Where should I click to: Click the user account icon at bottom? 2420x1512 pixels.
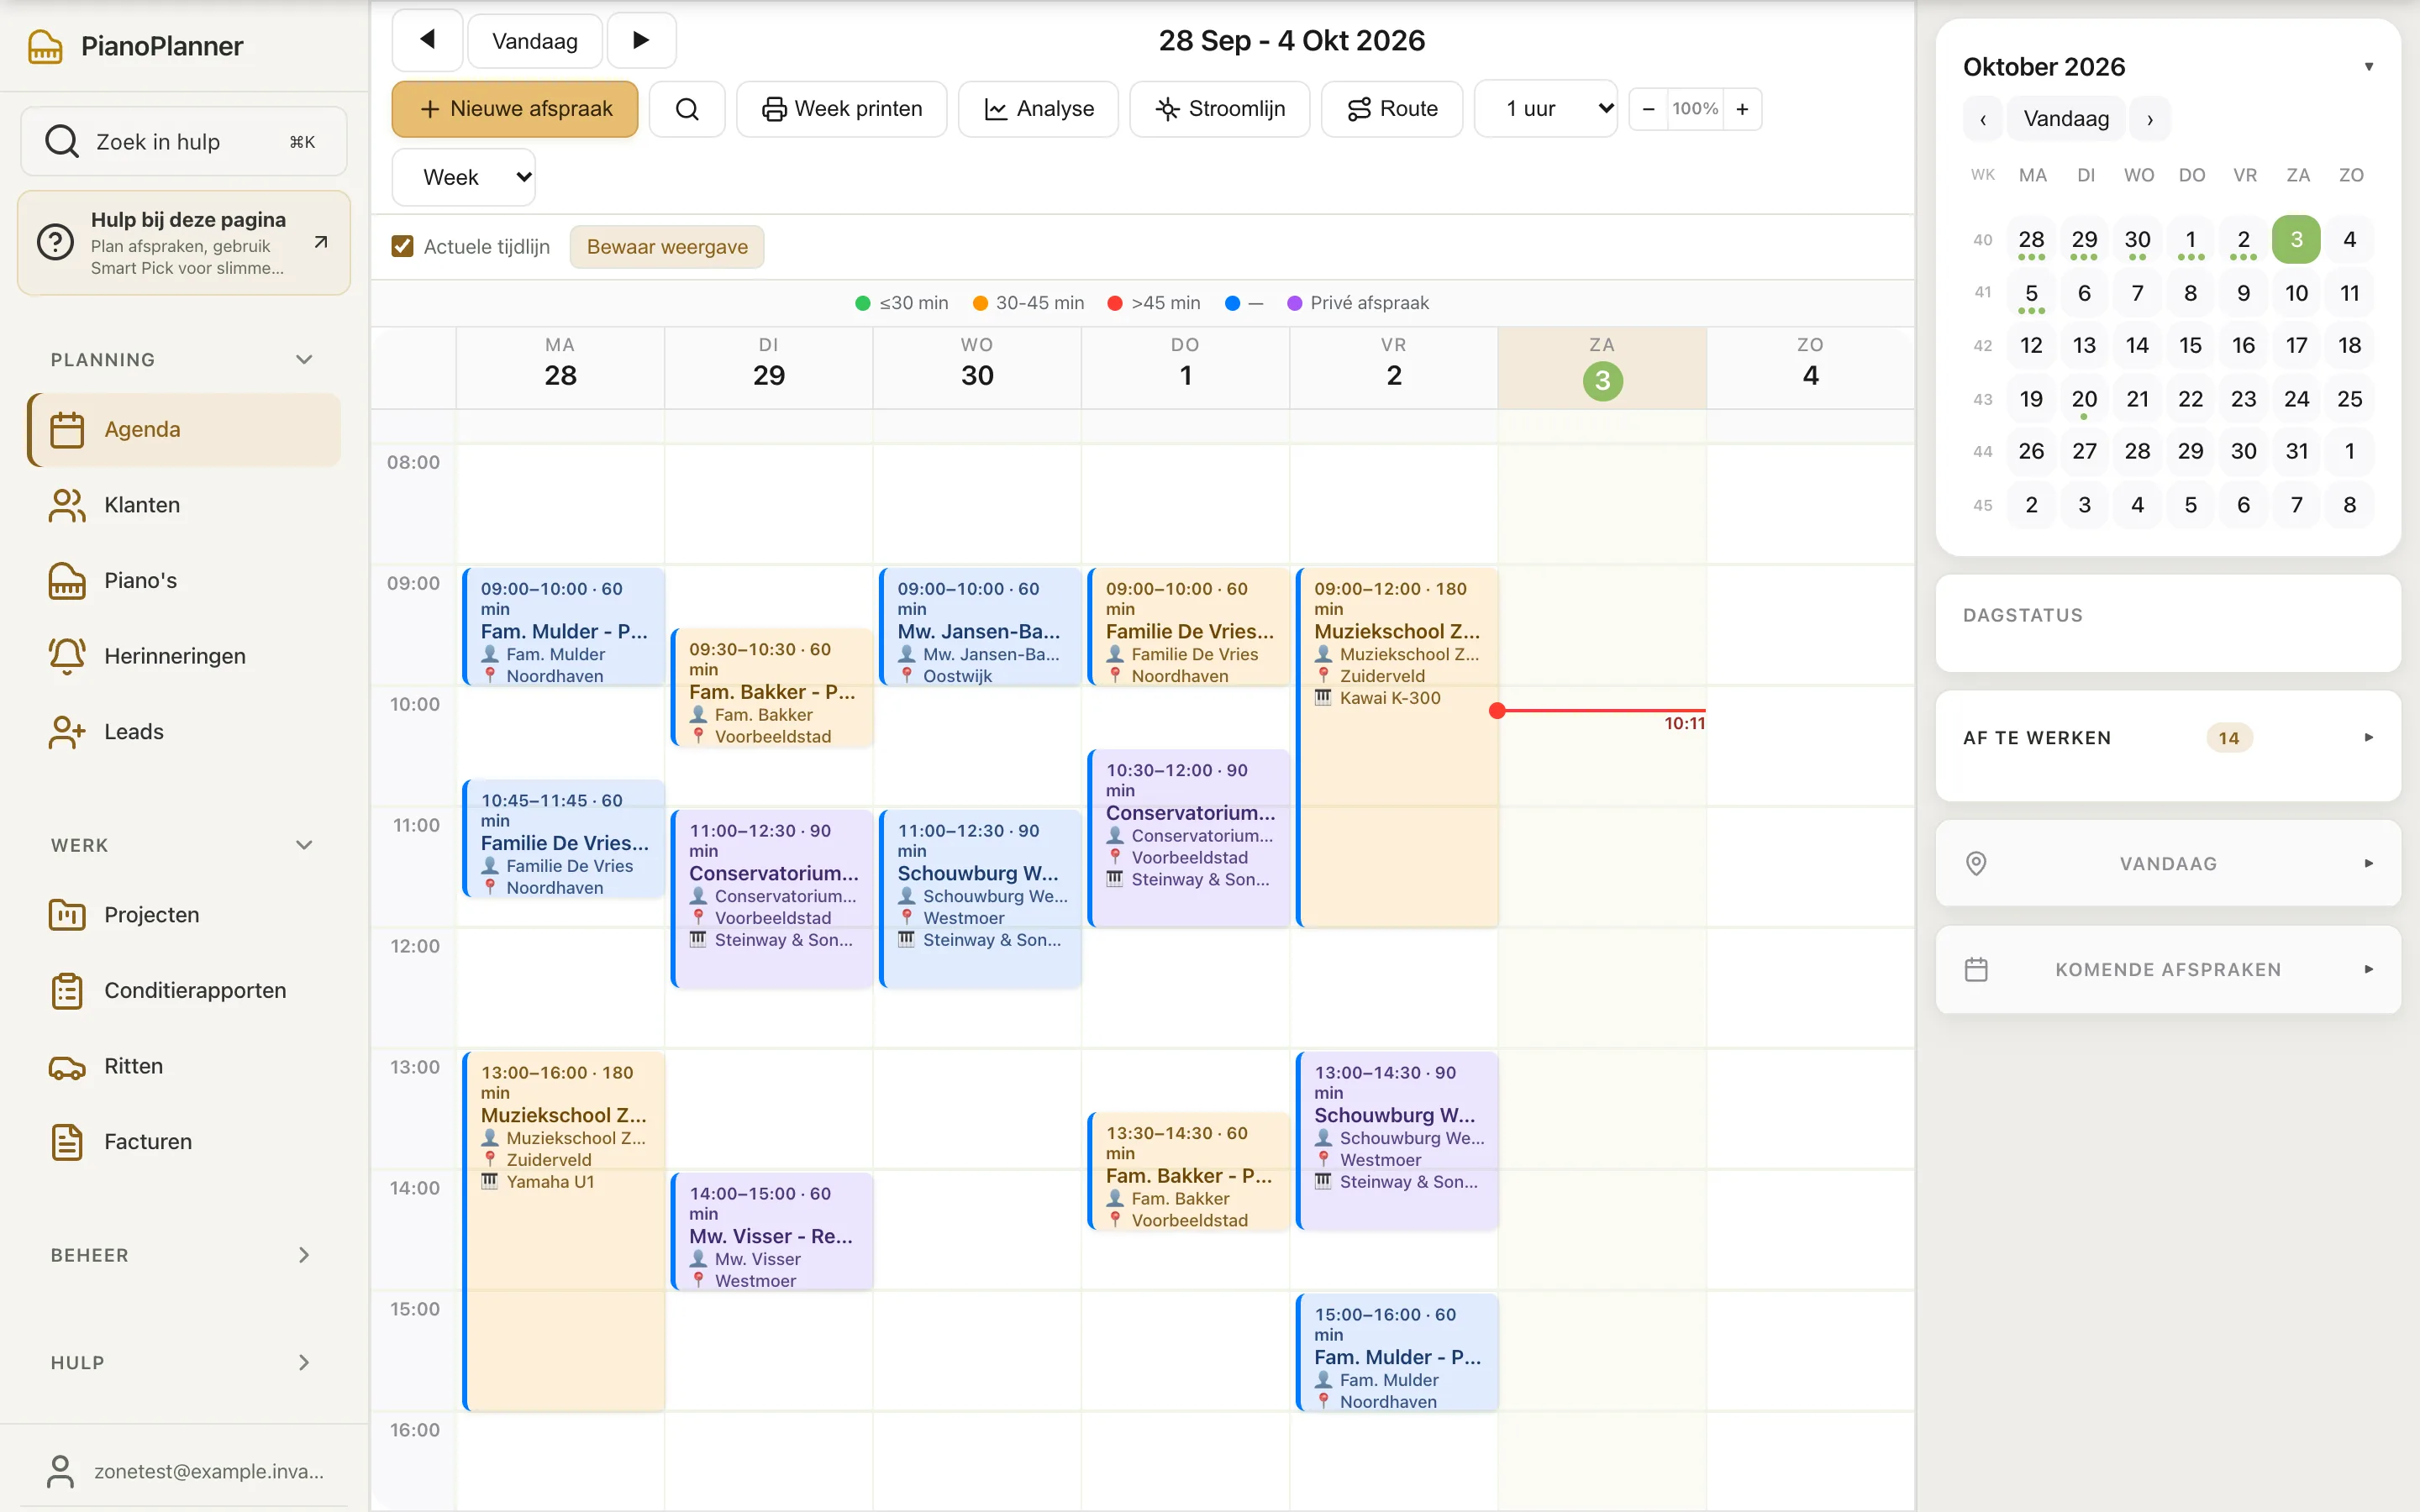tap(61, 1471)
